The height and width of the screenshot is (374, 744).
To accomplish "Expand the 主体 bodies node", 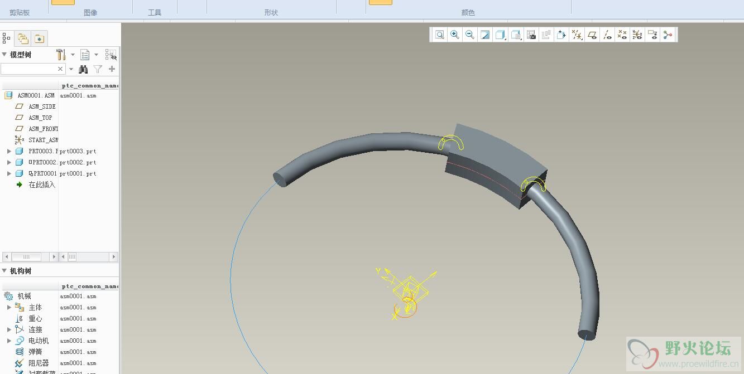I will tap(9, 307).
